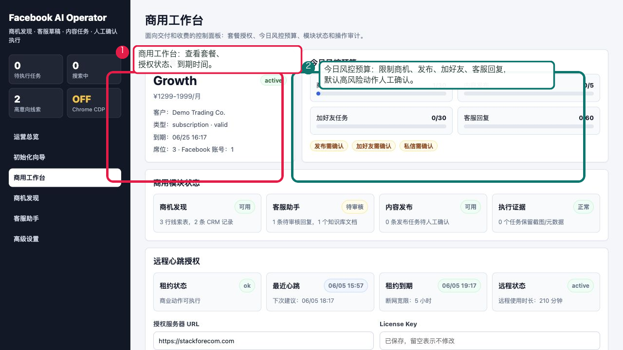Click the ¥1299-1999/月 price text
Screen dimensions: 623x350
click(x=177, y=96)
